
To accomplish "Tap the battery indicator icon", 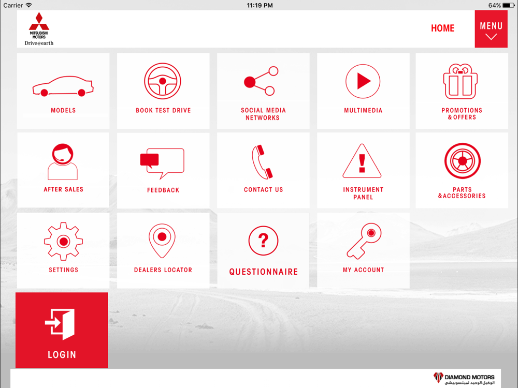I will point(509,5).
